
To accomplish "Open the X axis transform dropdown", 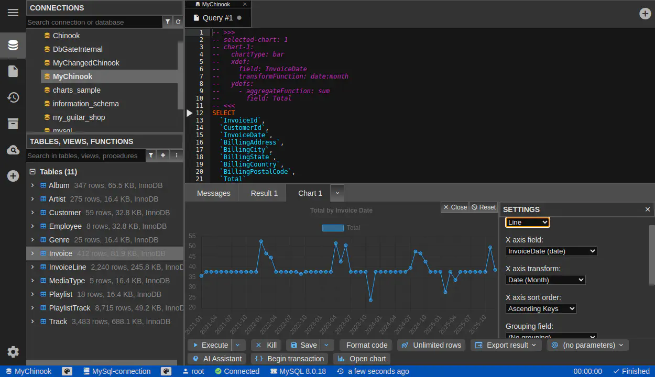I will pos(545,280).
